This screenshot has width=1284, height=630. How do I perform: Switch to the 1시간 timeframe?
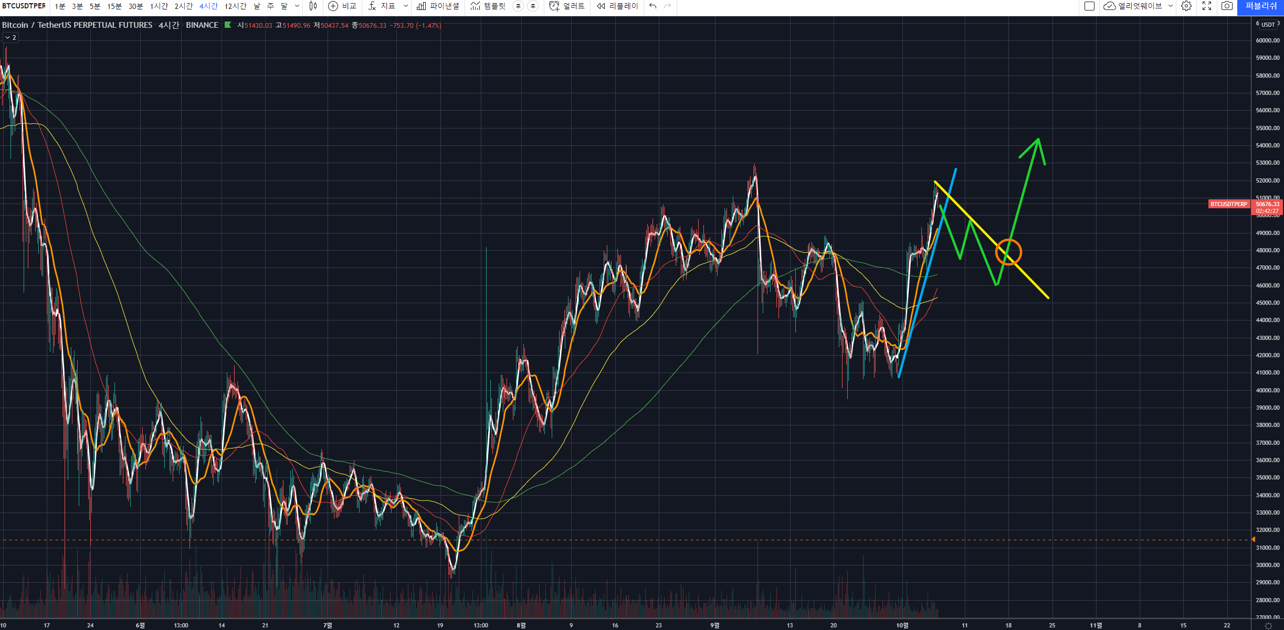click(x=159, y=6)
